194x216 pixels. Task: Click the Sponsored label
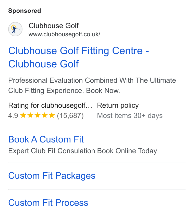(x=25, y=11)
